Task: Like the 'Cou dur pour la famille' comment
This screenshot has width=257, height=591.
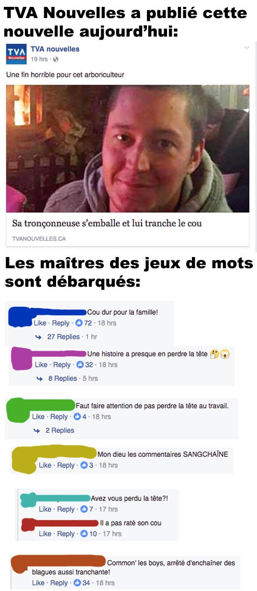Action: pos(40,323)
